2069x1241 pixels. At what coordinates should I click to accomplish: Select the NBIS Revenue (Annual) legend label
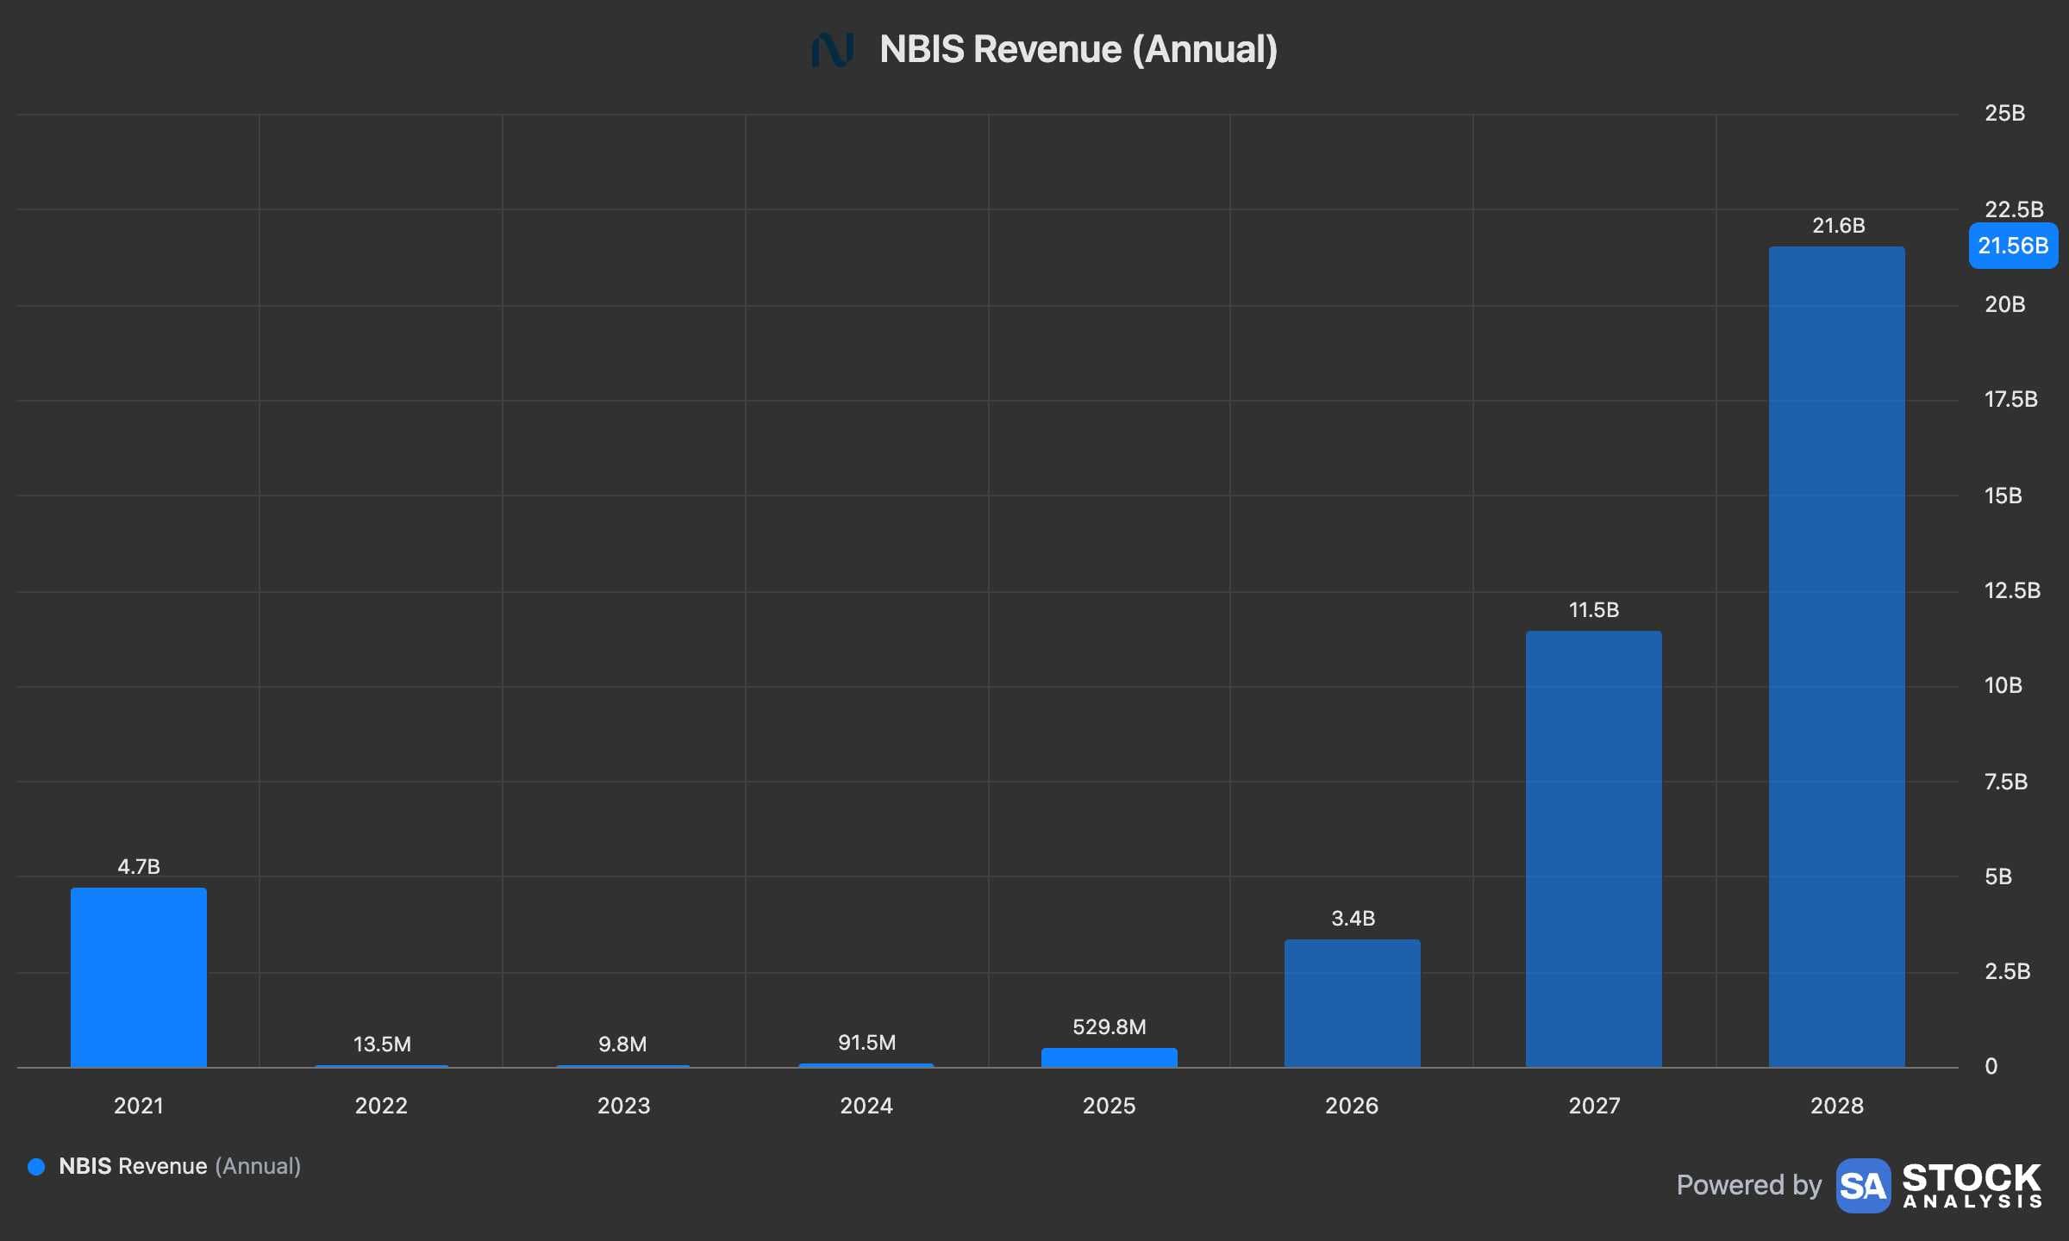[x=180, y=1166]
